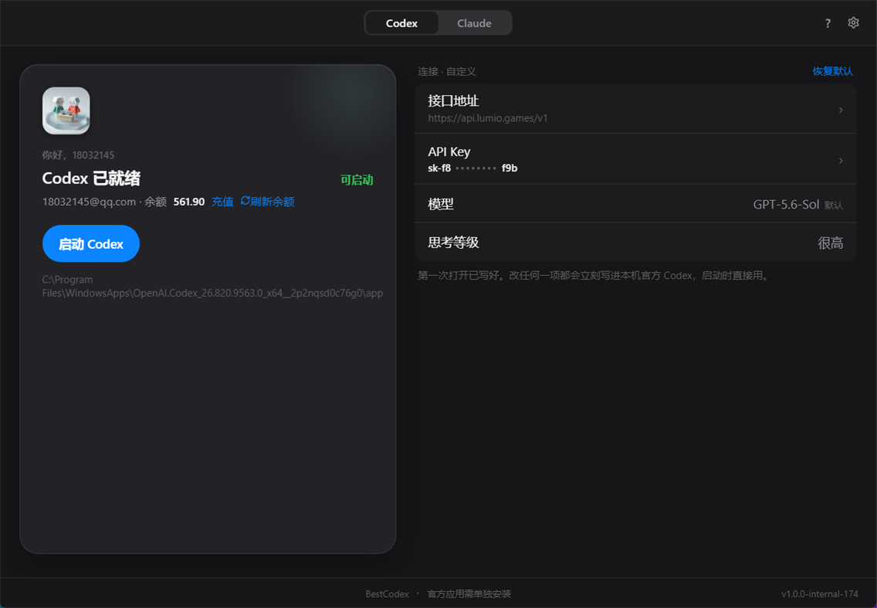Click the 连接 · 自定义 section label
Image resolution: width=877 pixels, height=608 pixels.
447,72
